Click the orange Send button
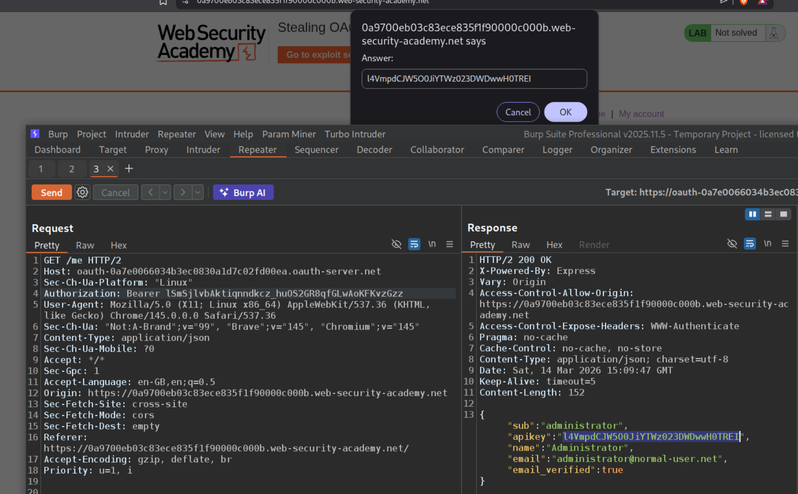The image size is (798, 494). pos(52,192)
